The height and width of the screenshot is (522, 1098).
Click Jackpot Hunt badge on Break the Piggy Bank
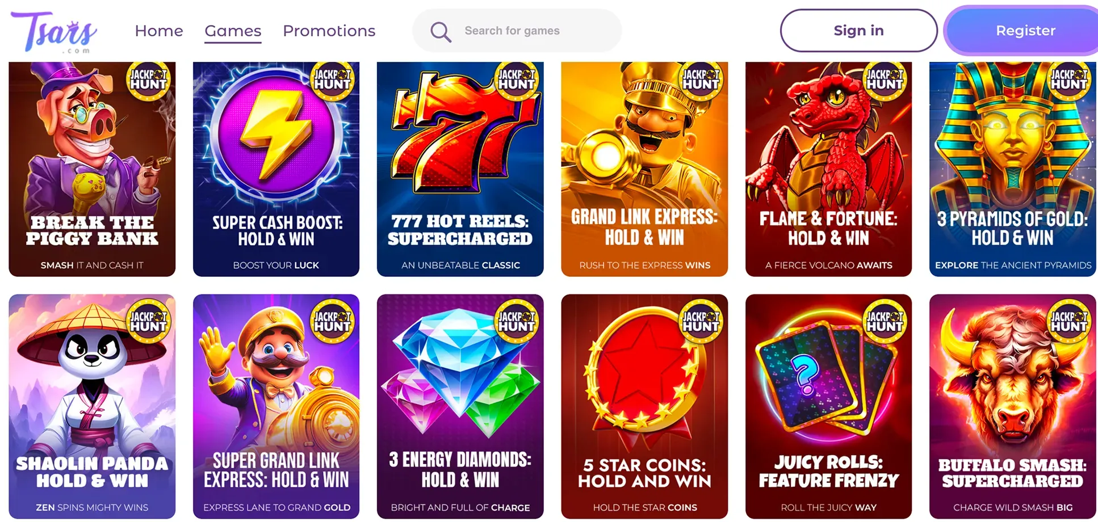pos(148,80)
